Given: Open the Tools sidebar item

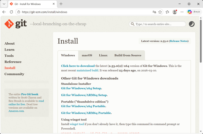Looking at the screenshot, I should pos(9,56).
